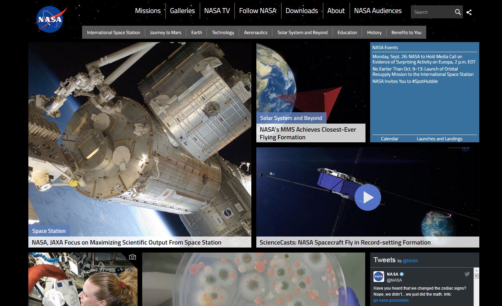
Task: Open the Technology topic
Action: [x=223, y=32]
